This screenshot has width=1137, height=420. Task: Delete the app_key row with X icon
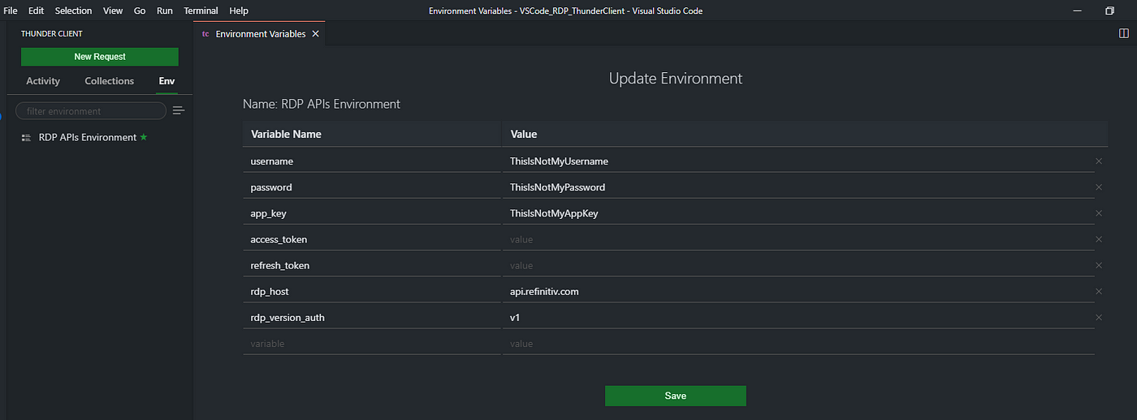pyautogui.click(x=1099, y=213)
